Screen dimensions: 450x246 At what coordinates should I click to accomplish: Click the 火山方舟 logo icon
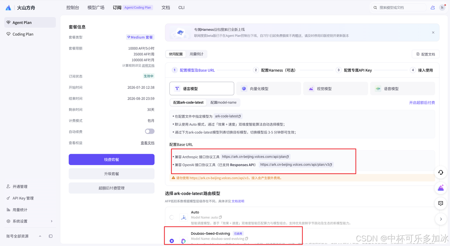pyautogui.click(x=8, y=7)
